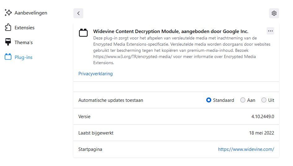
Task: Click the version number 4.10.2449.0
Action: (263, 117)
